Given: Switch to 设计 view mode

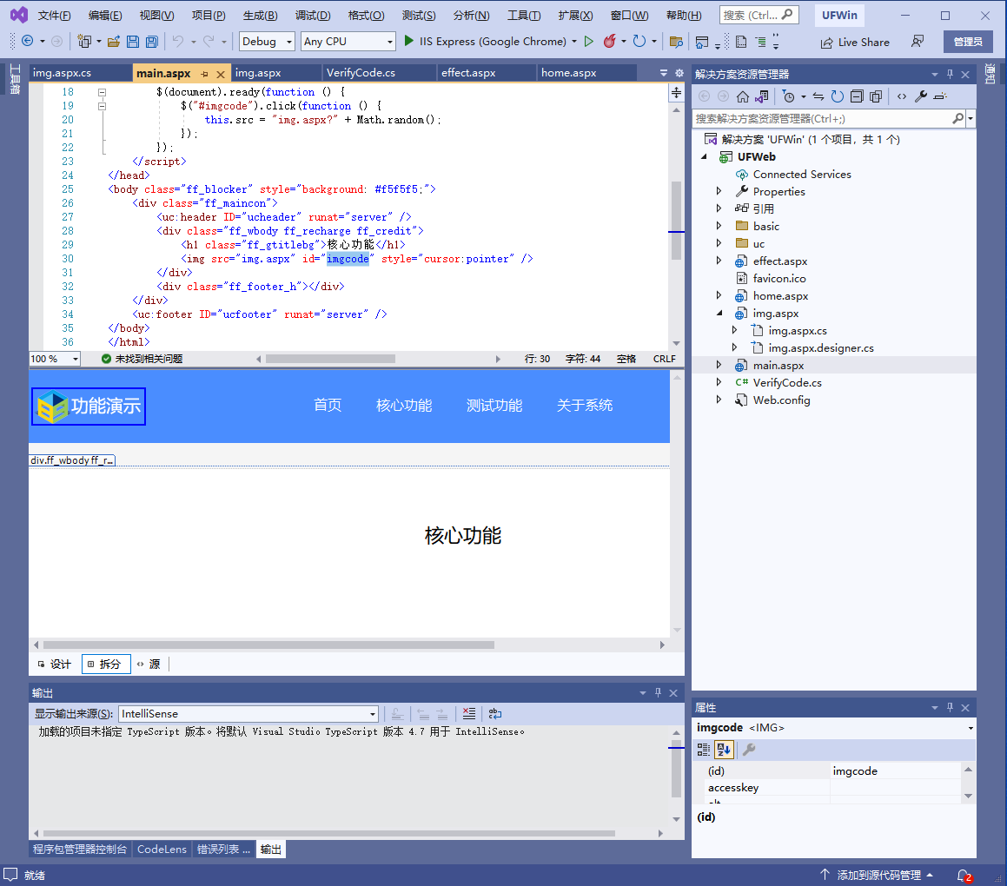Looking at the screenshot, I should [x=54, y=664].
